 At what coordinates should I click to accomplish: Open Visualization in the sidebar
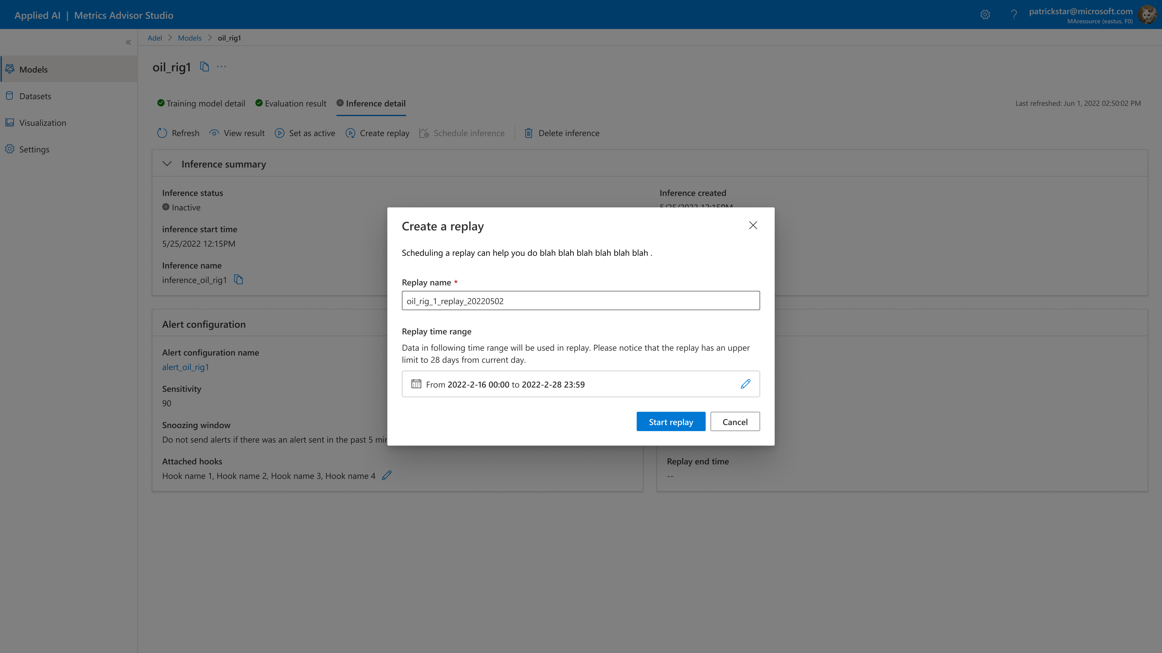pyautogui.click(x=42, y=122)
